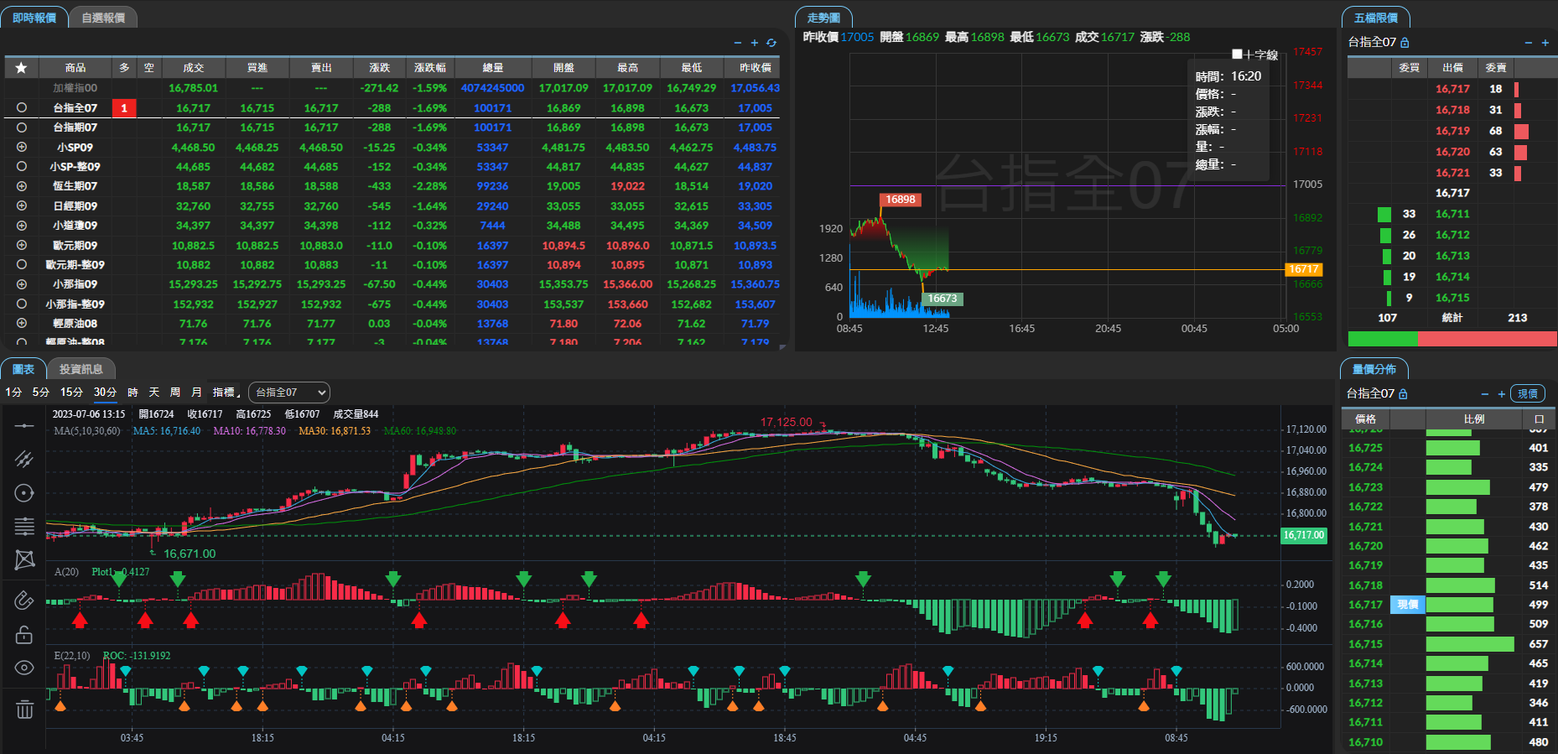Click the 現價 button in 量價分佈
This screenshot has width=1558, height=754.
(x=1527, y=393)
